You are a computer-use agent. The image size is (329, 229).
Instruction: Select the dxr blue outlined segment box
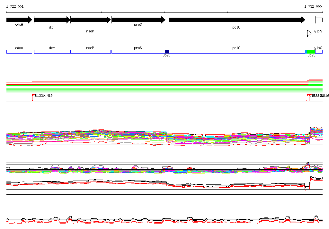(x=52, y=52)
